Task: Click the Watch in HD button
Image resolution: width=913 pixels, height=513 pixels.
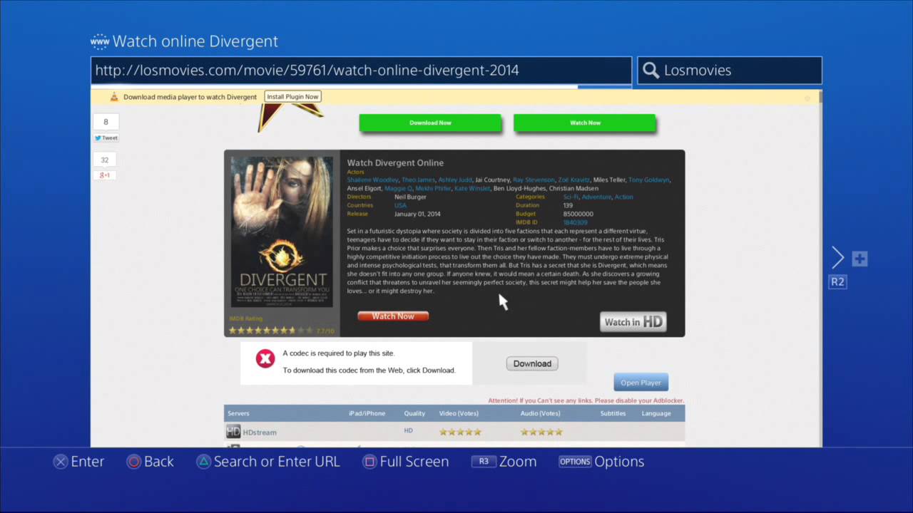Action: click(x=633, y=322)
